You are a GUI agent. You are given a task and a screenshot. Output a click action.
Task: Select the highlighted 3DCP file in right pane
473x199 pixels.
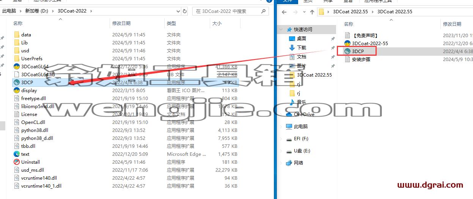pyautogui.click(x=358, y=51)
